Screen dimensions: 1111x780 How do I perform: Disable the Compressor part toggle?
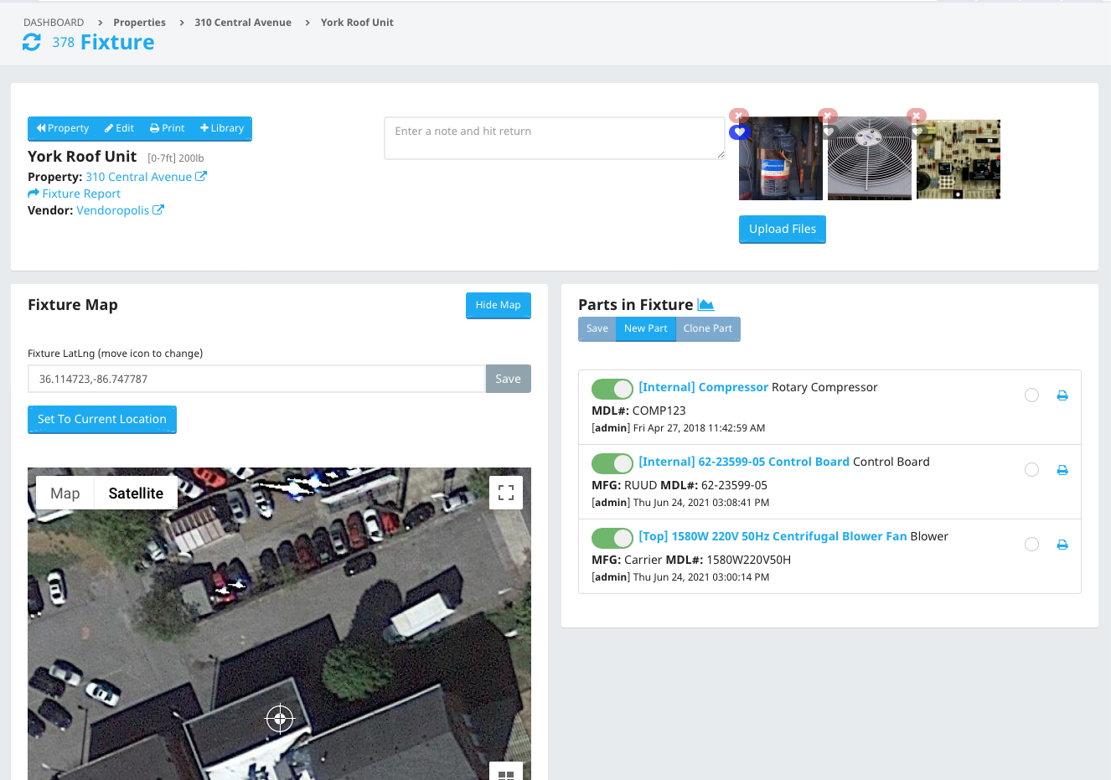[x=612, y=389]
